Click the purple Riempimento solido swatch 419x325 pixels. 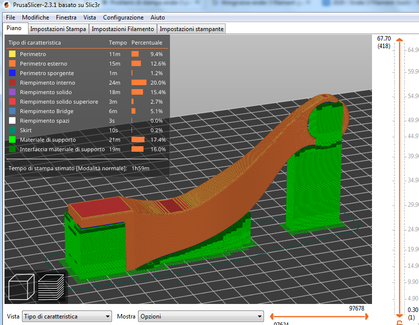tap(12, 92)
